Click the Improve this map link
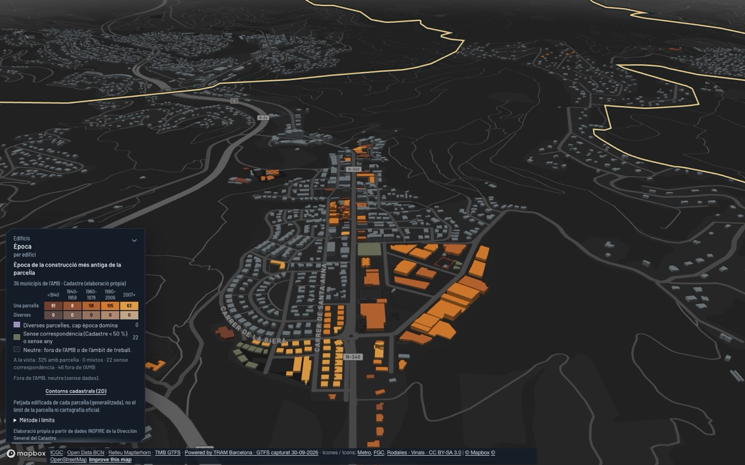The image size is (745, 465). (110, 459)
